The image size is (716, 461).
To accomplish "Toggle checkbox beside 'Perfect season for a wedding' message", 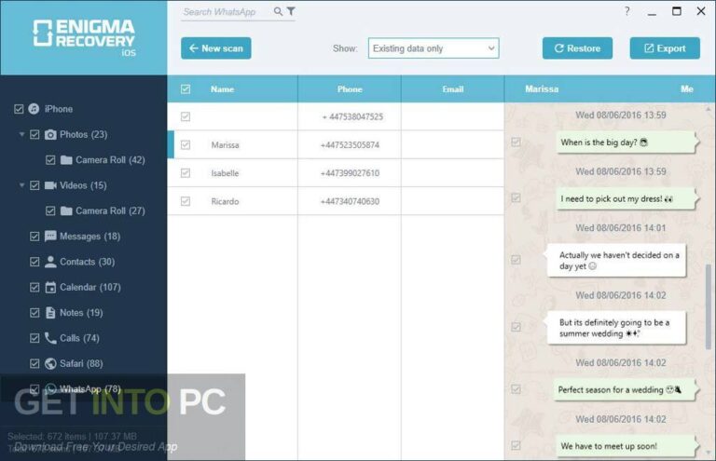I will coord(516,389).
